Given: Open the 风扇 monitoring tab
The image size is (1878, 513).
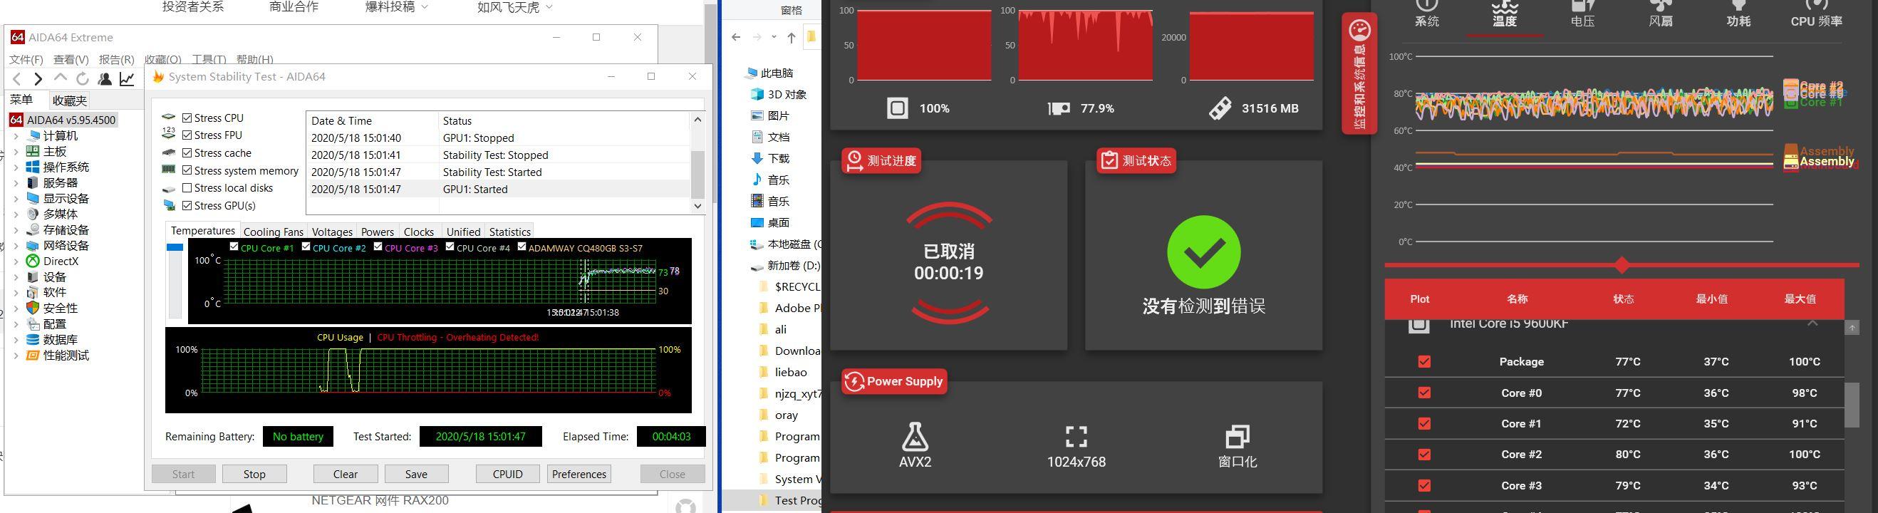Looking at the screenshot, I should pyautogui.click(x=1661, y=14).
